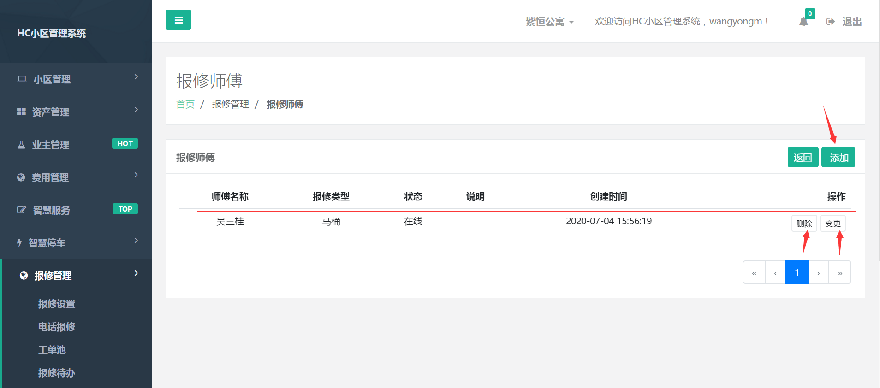Click the grid icon beside 资产管理

click(x=21, y=112)
